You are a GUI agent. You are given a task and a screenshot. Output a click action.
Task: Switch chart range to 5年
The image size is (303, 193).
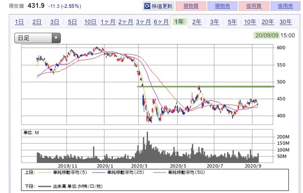click(232, 22)
